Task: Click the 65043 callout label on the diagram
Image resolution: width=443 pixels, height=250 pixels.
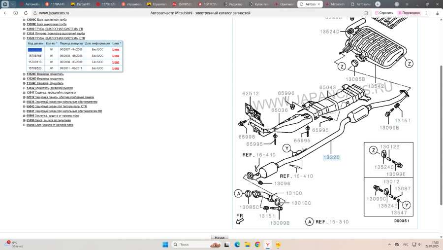Action: click(327, 87)
